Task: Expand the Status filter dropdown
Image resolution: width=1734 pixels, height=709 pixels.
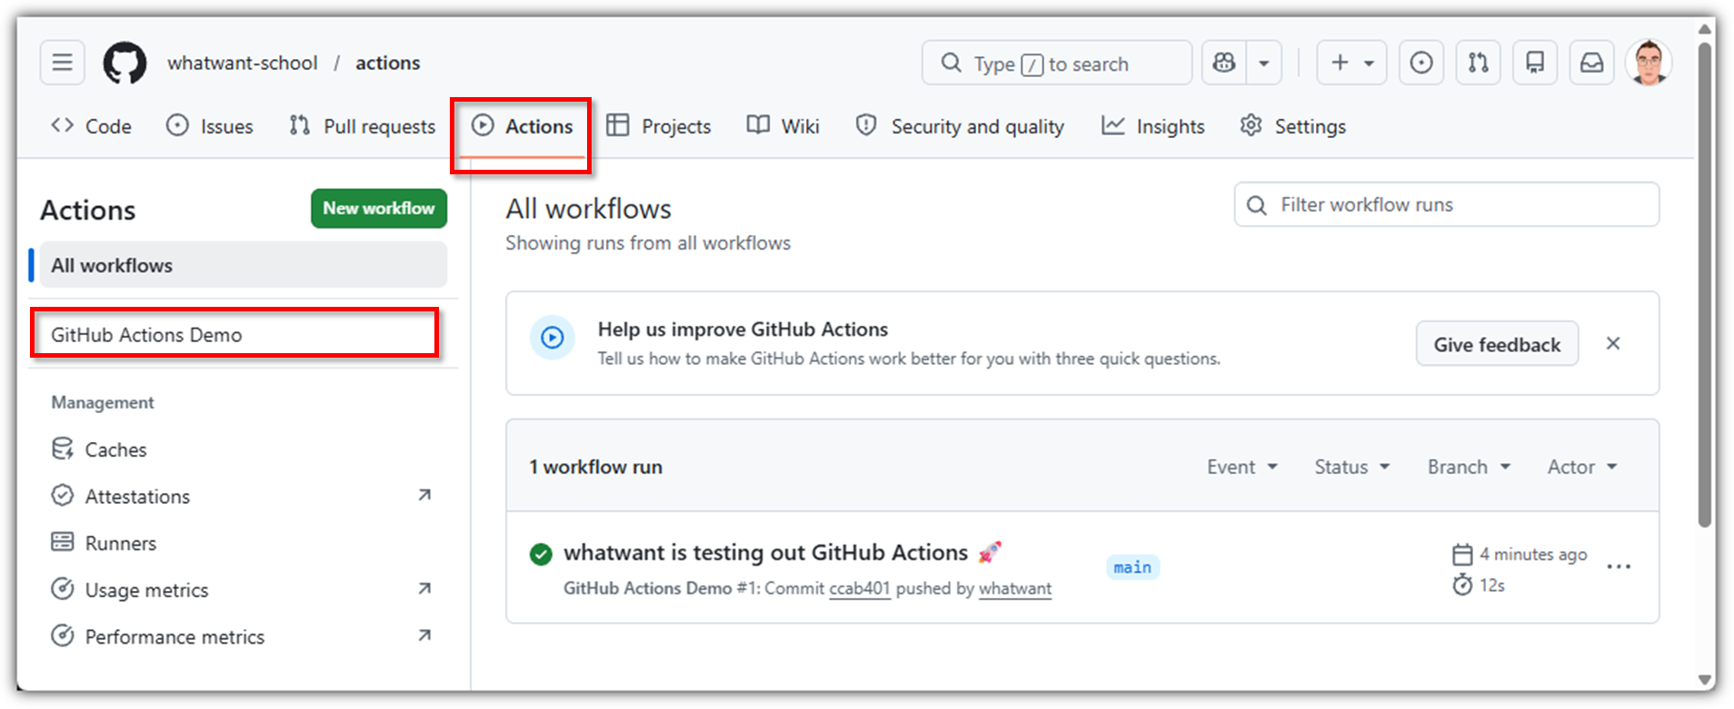Action: pos(1352,467)
